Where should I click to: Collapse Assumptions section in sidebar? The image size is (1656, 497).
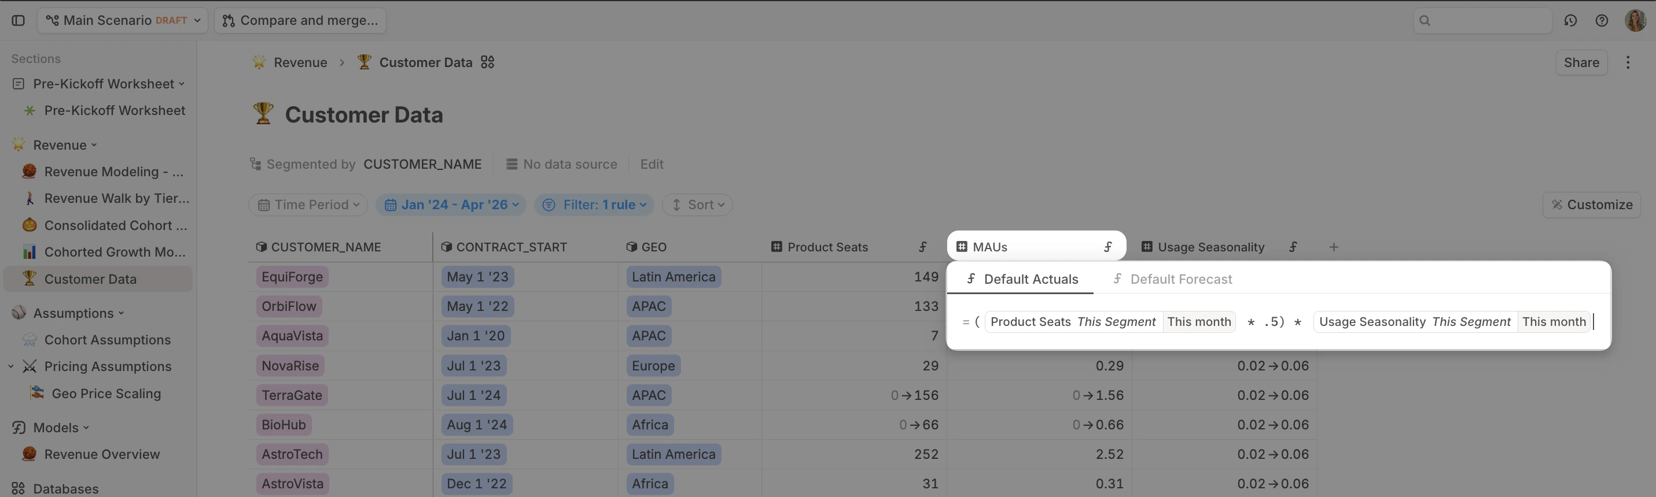click(x=122, y=313)
